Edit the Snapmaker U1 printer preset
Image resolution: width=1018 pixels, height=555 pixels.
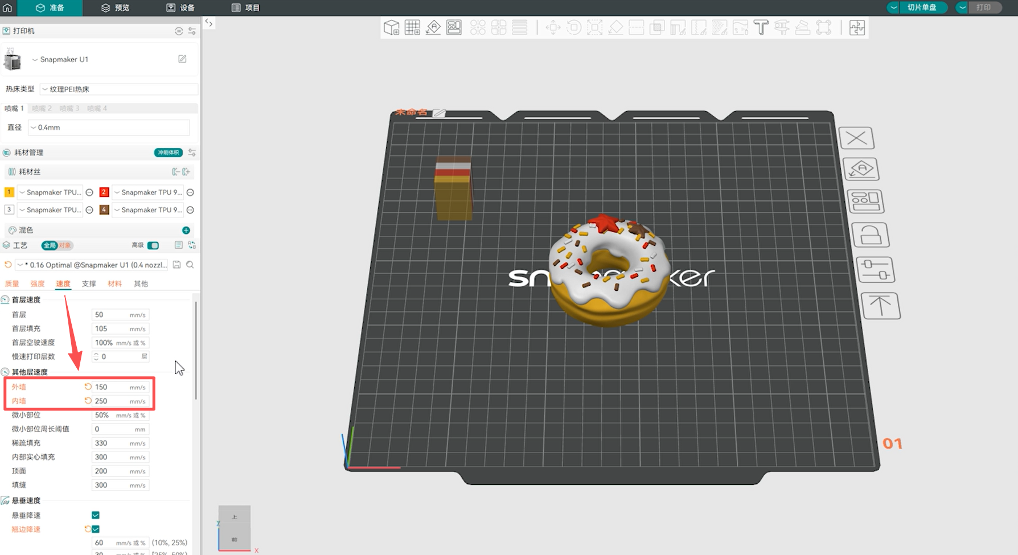tap(182, 59)
